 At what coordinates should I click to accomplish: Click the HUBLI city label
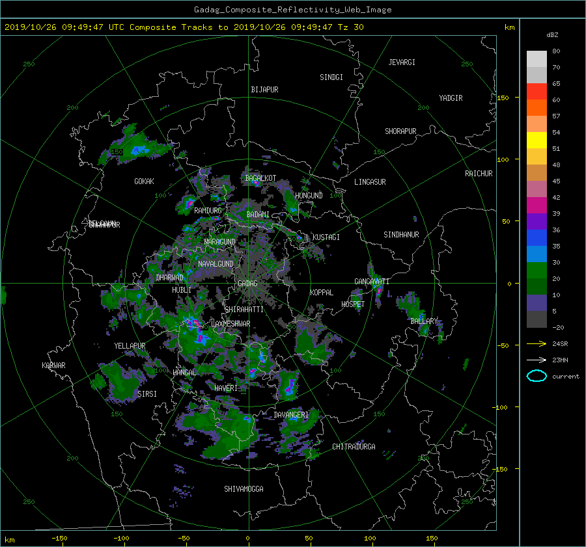pos(182,290)
